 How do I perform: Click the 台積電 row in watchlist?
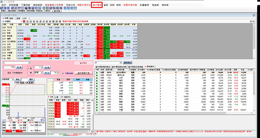tap(70, 53)
